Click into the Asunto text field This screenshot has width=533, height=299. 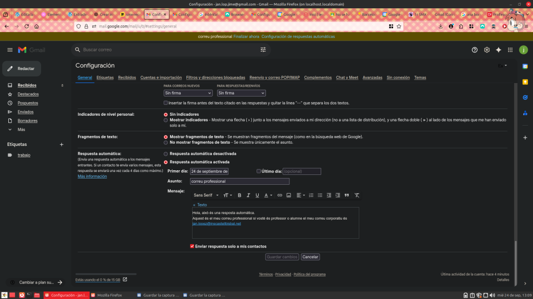click(x=239, y=181)
